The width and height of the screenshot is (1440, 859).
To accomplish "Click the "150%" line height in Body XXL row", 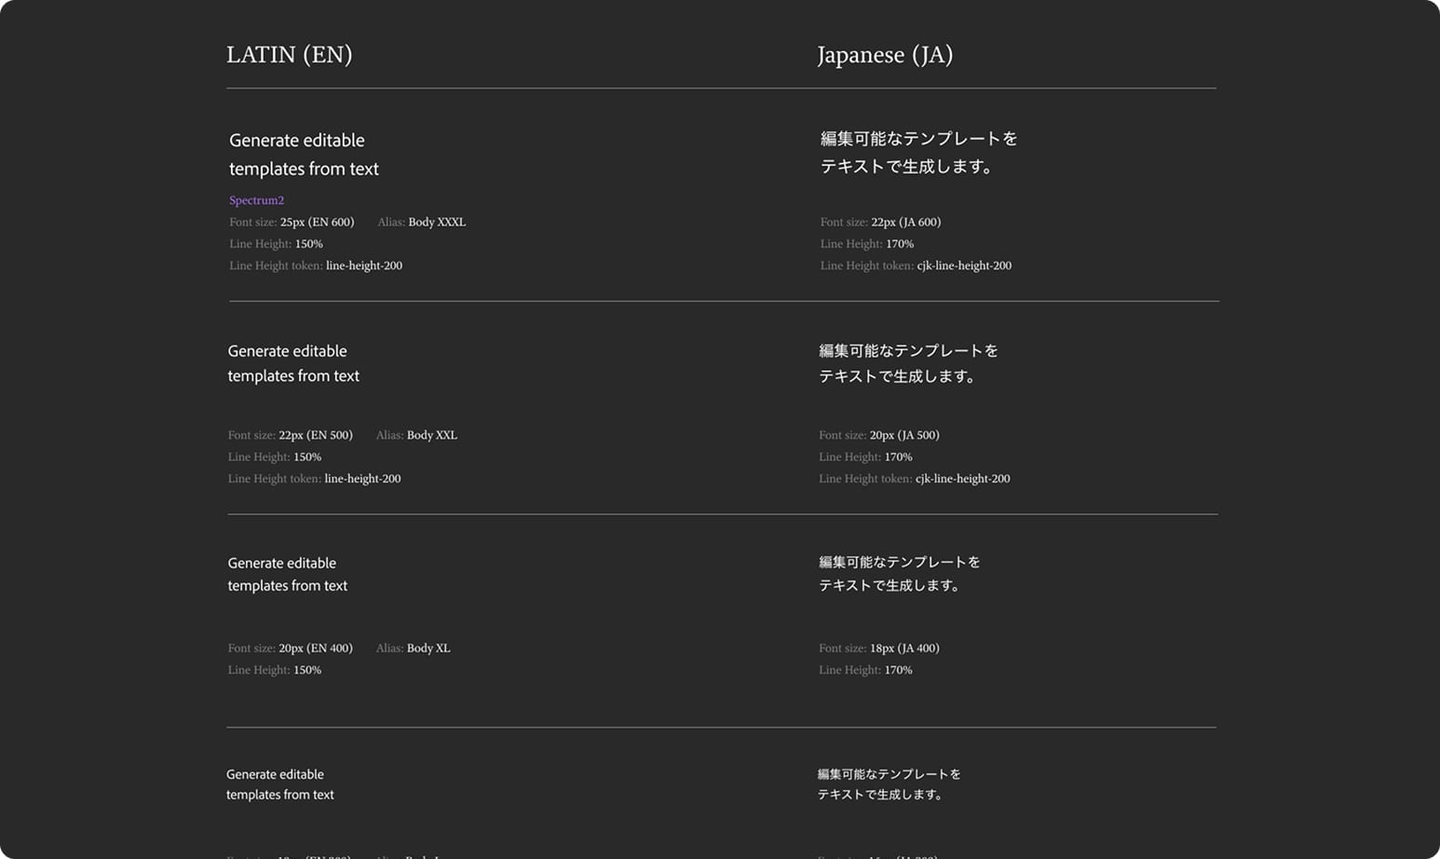I will click(307, 457).
